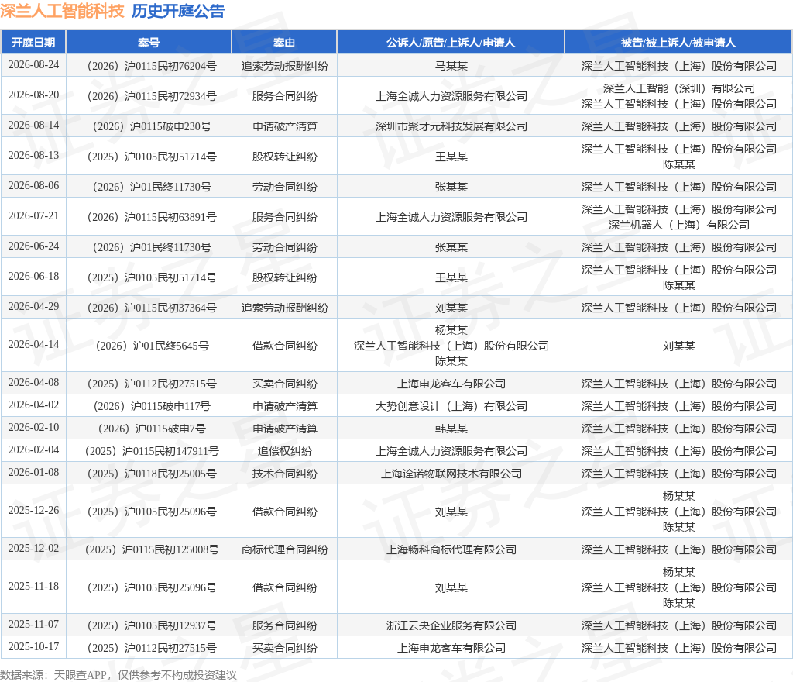
Task: Click the 案号 column header
Action: click(x=149, y=43)
